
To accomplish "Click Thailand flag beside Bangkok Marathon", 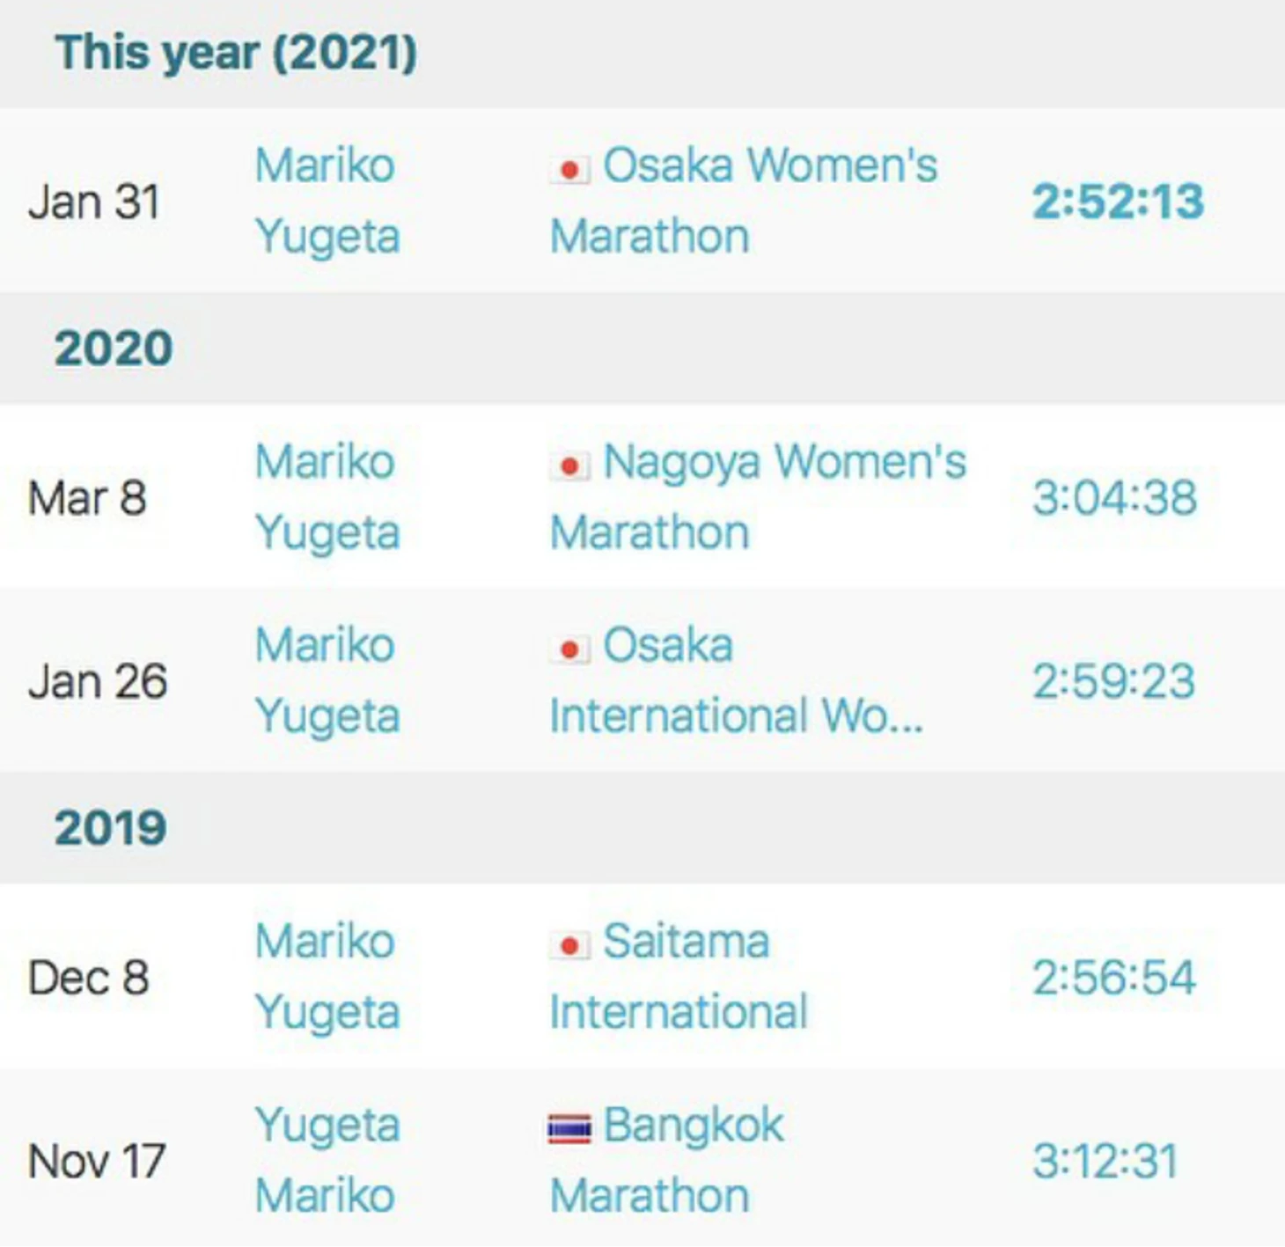I will (x=569, y=1129).
